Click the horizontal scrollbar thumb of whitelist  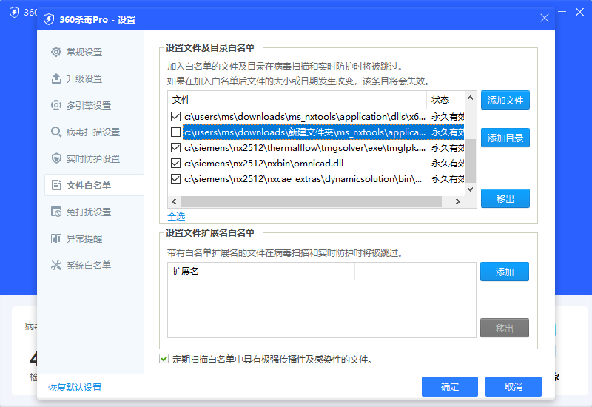311,201
